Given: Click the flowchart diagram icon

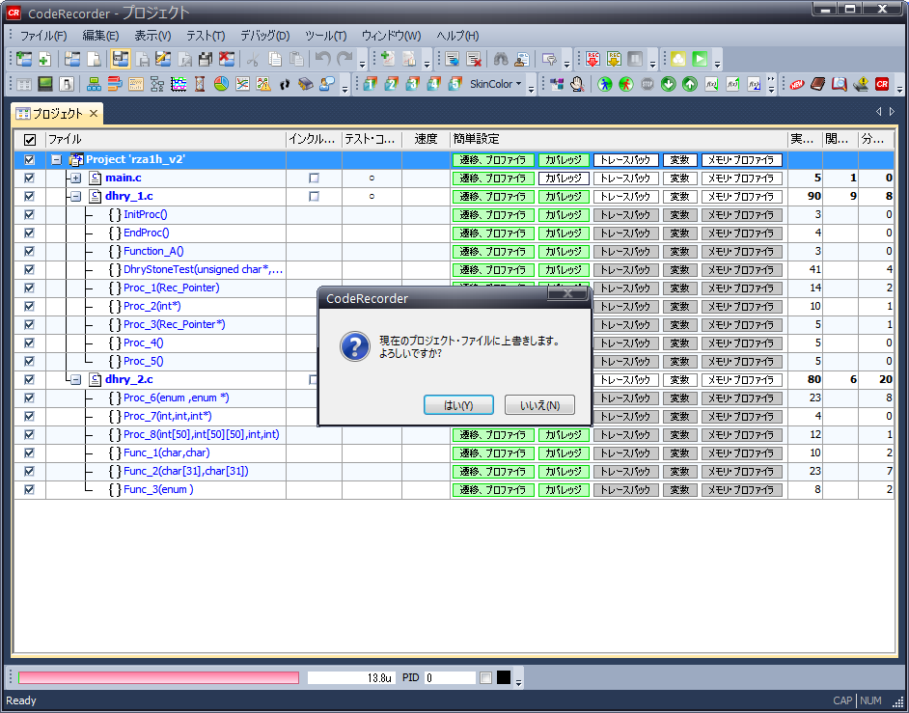Looking at the screenshot, I should click(157, 84).
